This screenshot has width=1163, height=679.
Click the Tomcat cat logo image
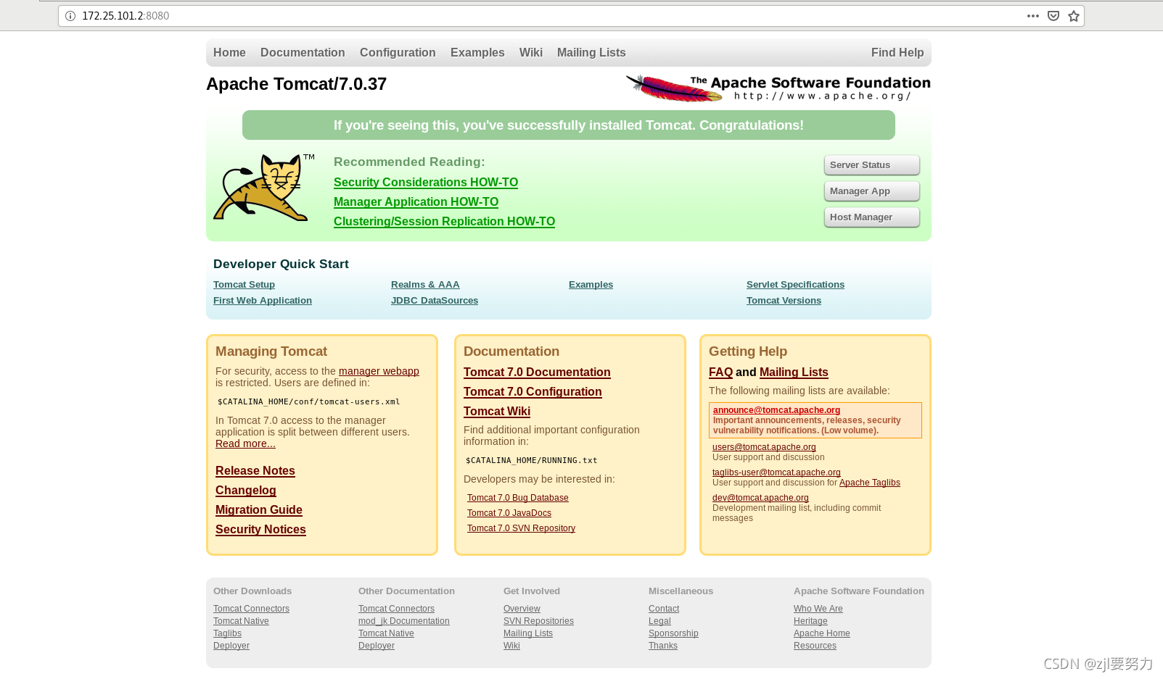[x=264, y=187]
